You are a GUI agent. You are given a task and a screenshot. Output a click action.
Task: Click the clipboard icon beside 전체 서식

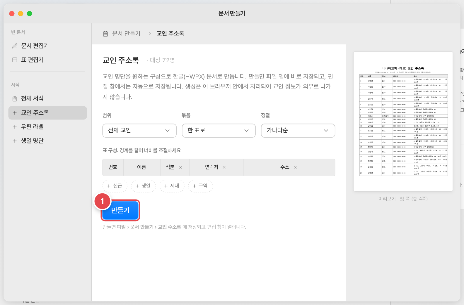click(15, 99)
